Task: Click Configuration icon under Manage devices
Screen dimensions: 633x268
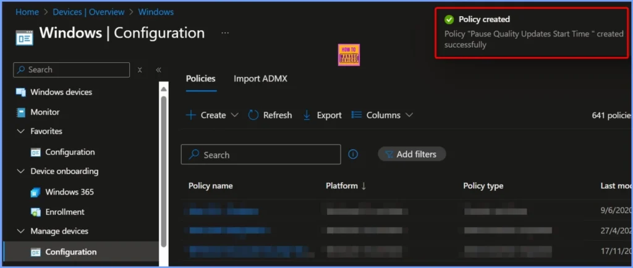Action: tap(35, 253)
